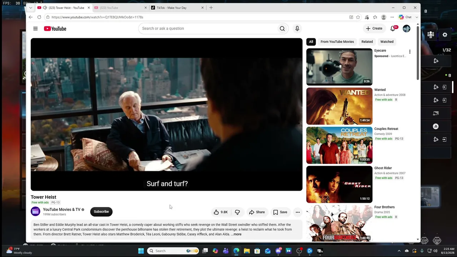The height and width of the screenshot is (257, 457).
Task: Close the Tower Heist YouTube tab
Action: (x=89, y=7)
